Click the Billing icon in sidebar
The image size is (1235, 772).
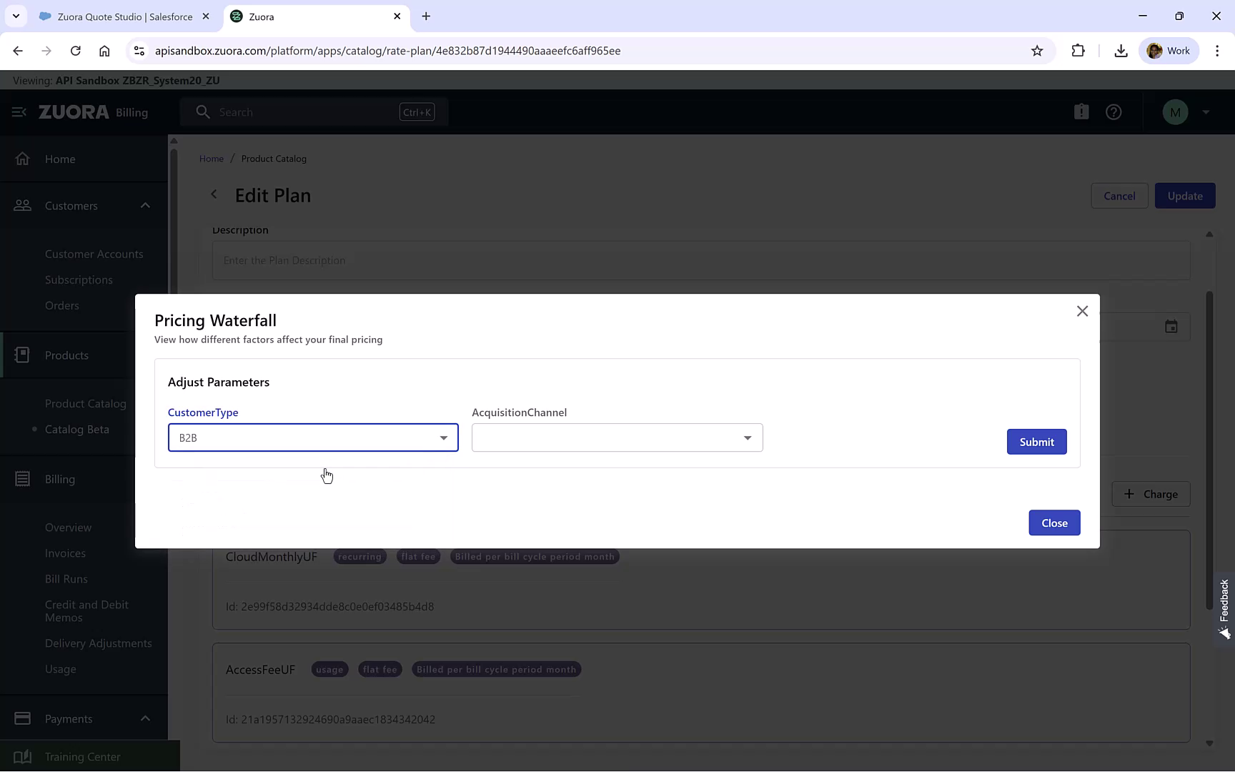point(23,479)
